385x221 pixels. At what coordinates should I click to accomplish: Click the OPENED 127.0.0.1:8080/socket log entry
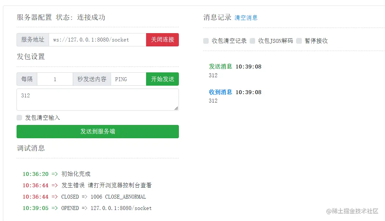[x=106, y=208]
